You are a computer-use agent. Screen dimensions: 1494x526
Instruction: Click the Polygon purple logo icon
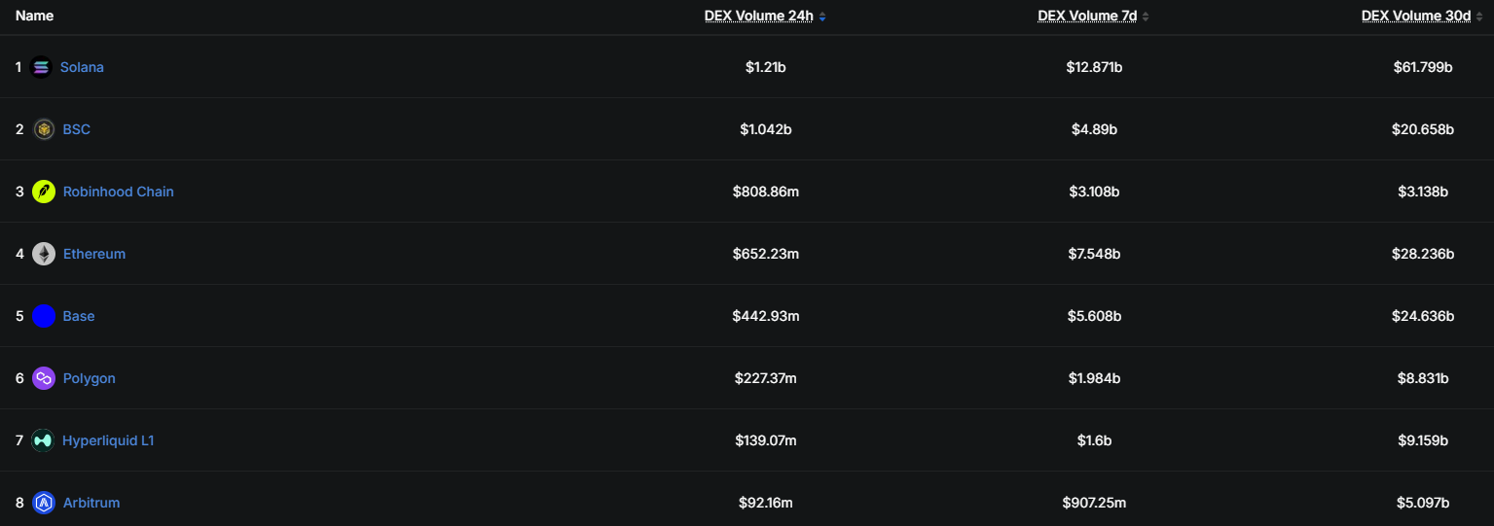[44, 378]
